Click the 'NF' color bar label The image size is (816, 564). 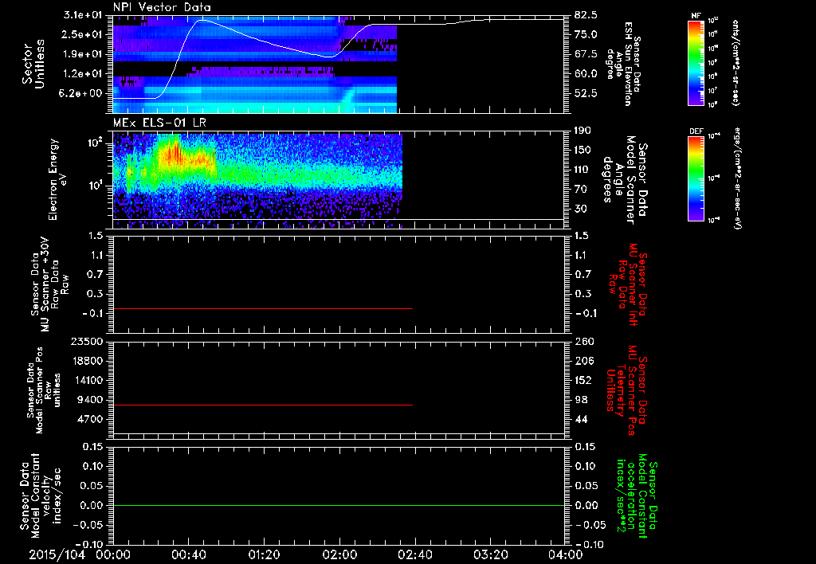(696, 16)
